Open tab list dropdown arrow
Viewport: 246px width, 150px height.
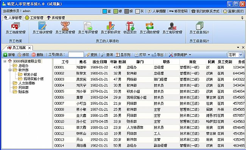[238, 48]
